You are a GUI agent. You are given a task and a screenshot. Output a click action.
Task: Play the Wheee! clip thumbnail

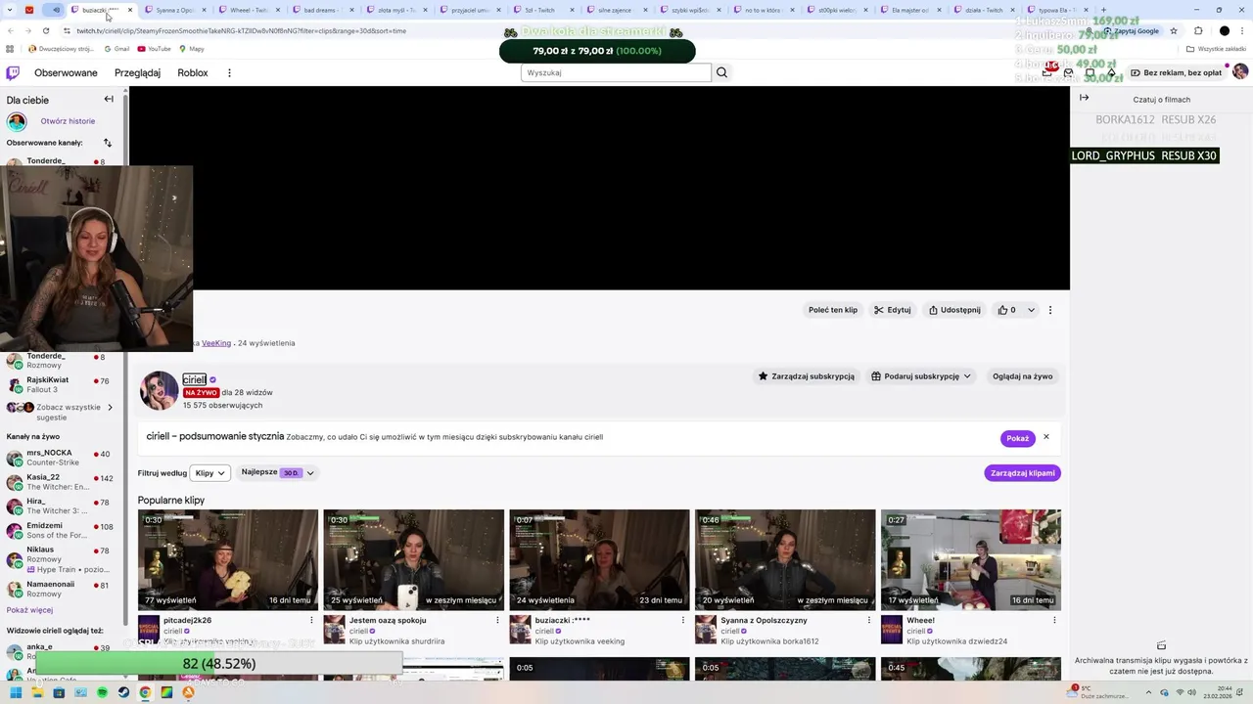[x=971, y=559]
